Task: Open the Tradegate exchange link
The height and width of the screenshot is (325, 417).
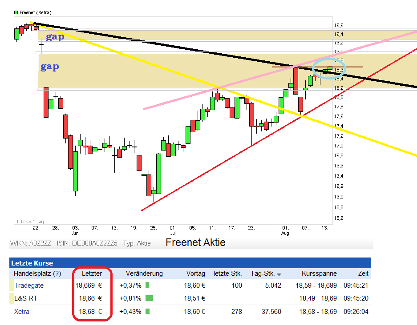Action: tap(29, 285)
